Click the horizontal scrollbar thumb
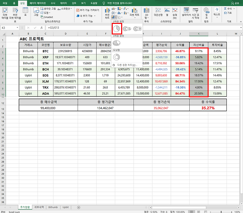Image resolution: width=243 pixels, height=213 pixels. pos(179,208)
